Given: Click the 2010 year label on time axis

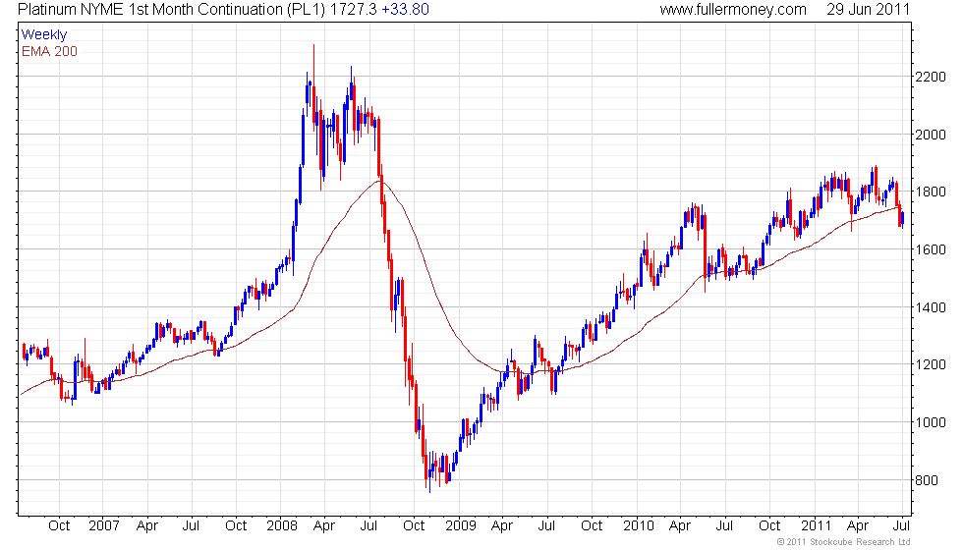Looking at the screenshot, I should [x=639, y=526].
